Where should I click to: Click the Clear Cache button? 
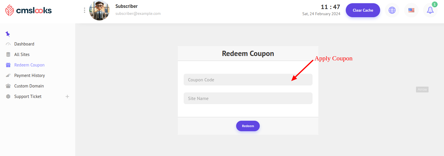(x=363, y=10)
